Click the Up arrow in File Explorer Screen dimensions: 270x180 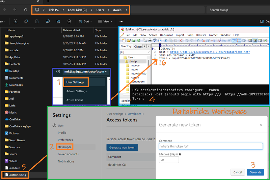click(15, 10)
